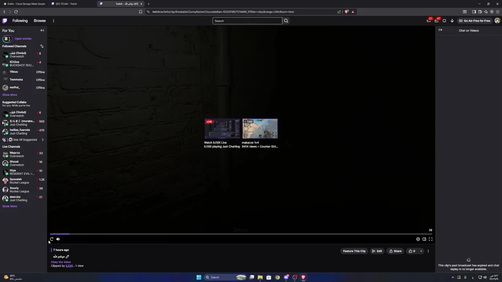Seek on the clip progress bar

[x=241, y=234]
